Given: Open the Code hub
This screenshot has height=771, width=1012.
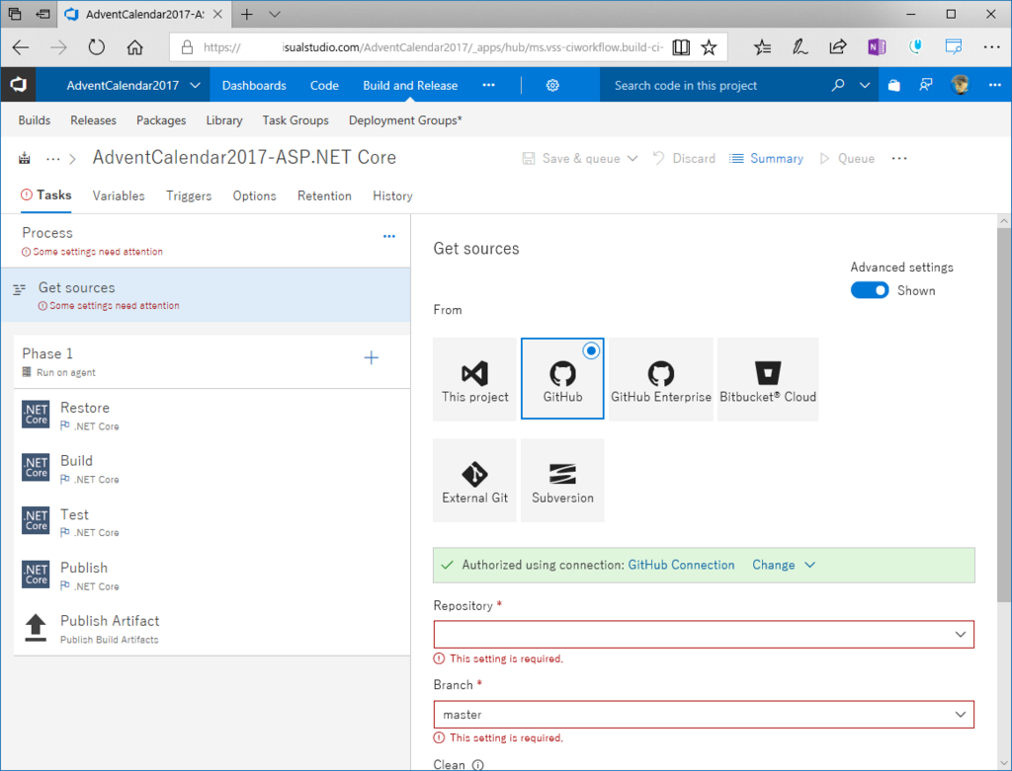Looking at the screenshot, I should pos(324,85).
